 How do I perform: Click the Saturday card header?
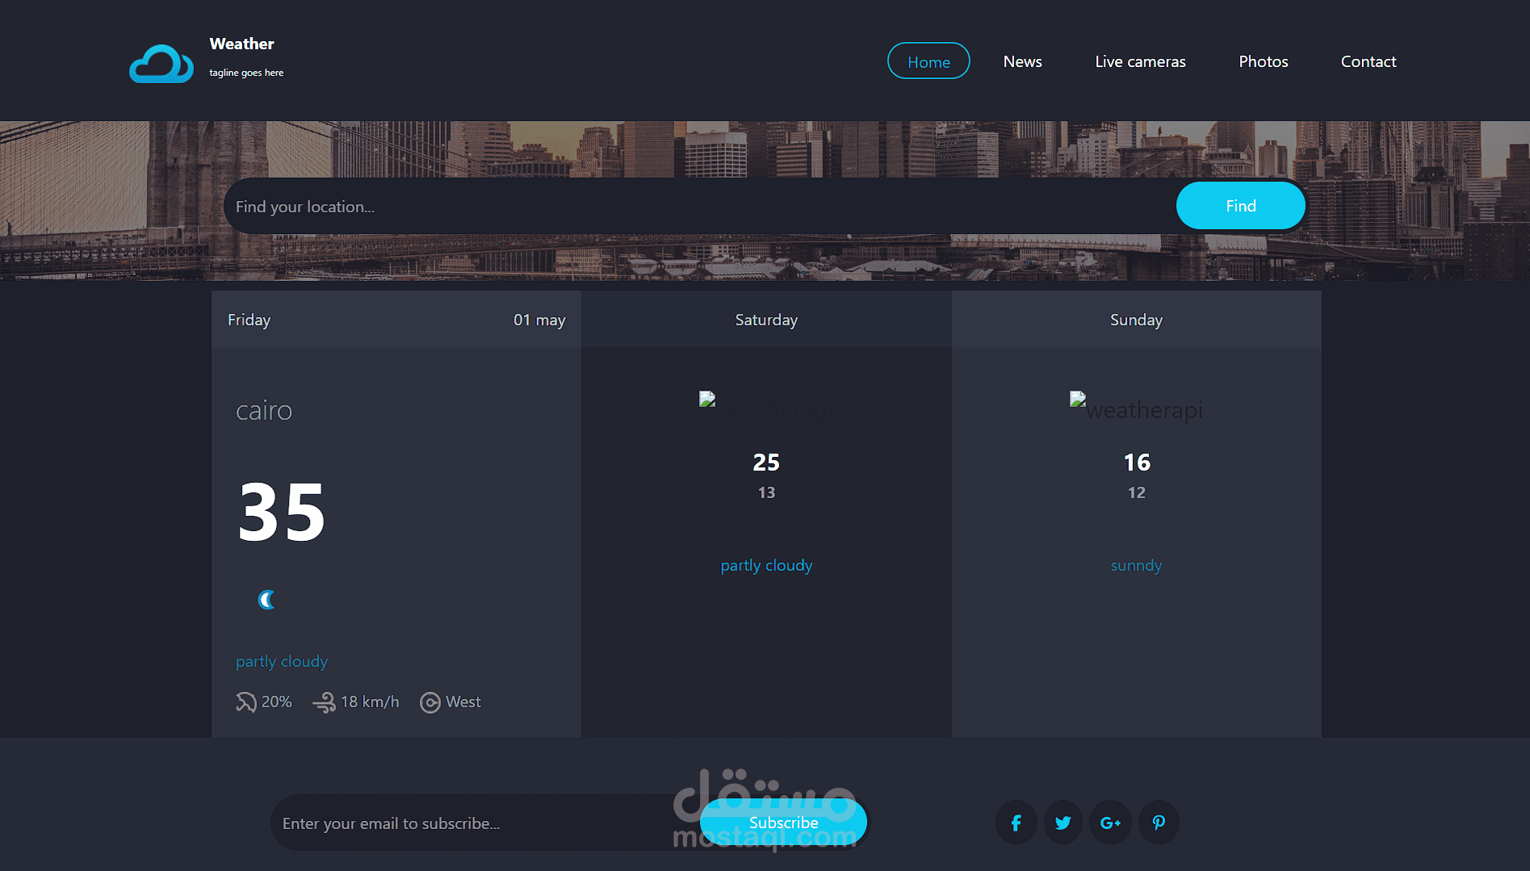point(766,320)
